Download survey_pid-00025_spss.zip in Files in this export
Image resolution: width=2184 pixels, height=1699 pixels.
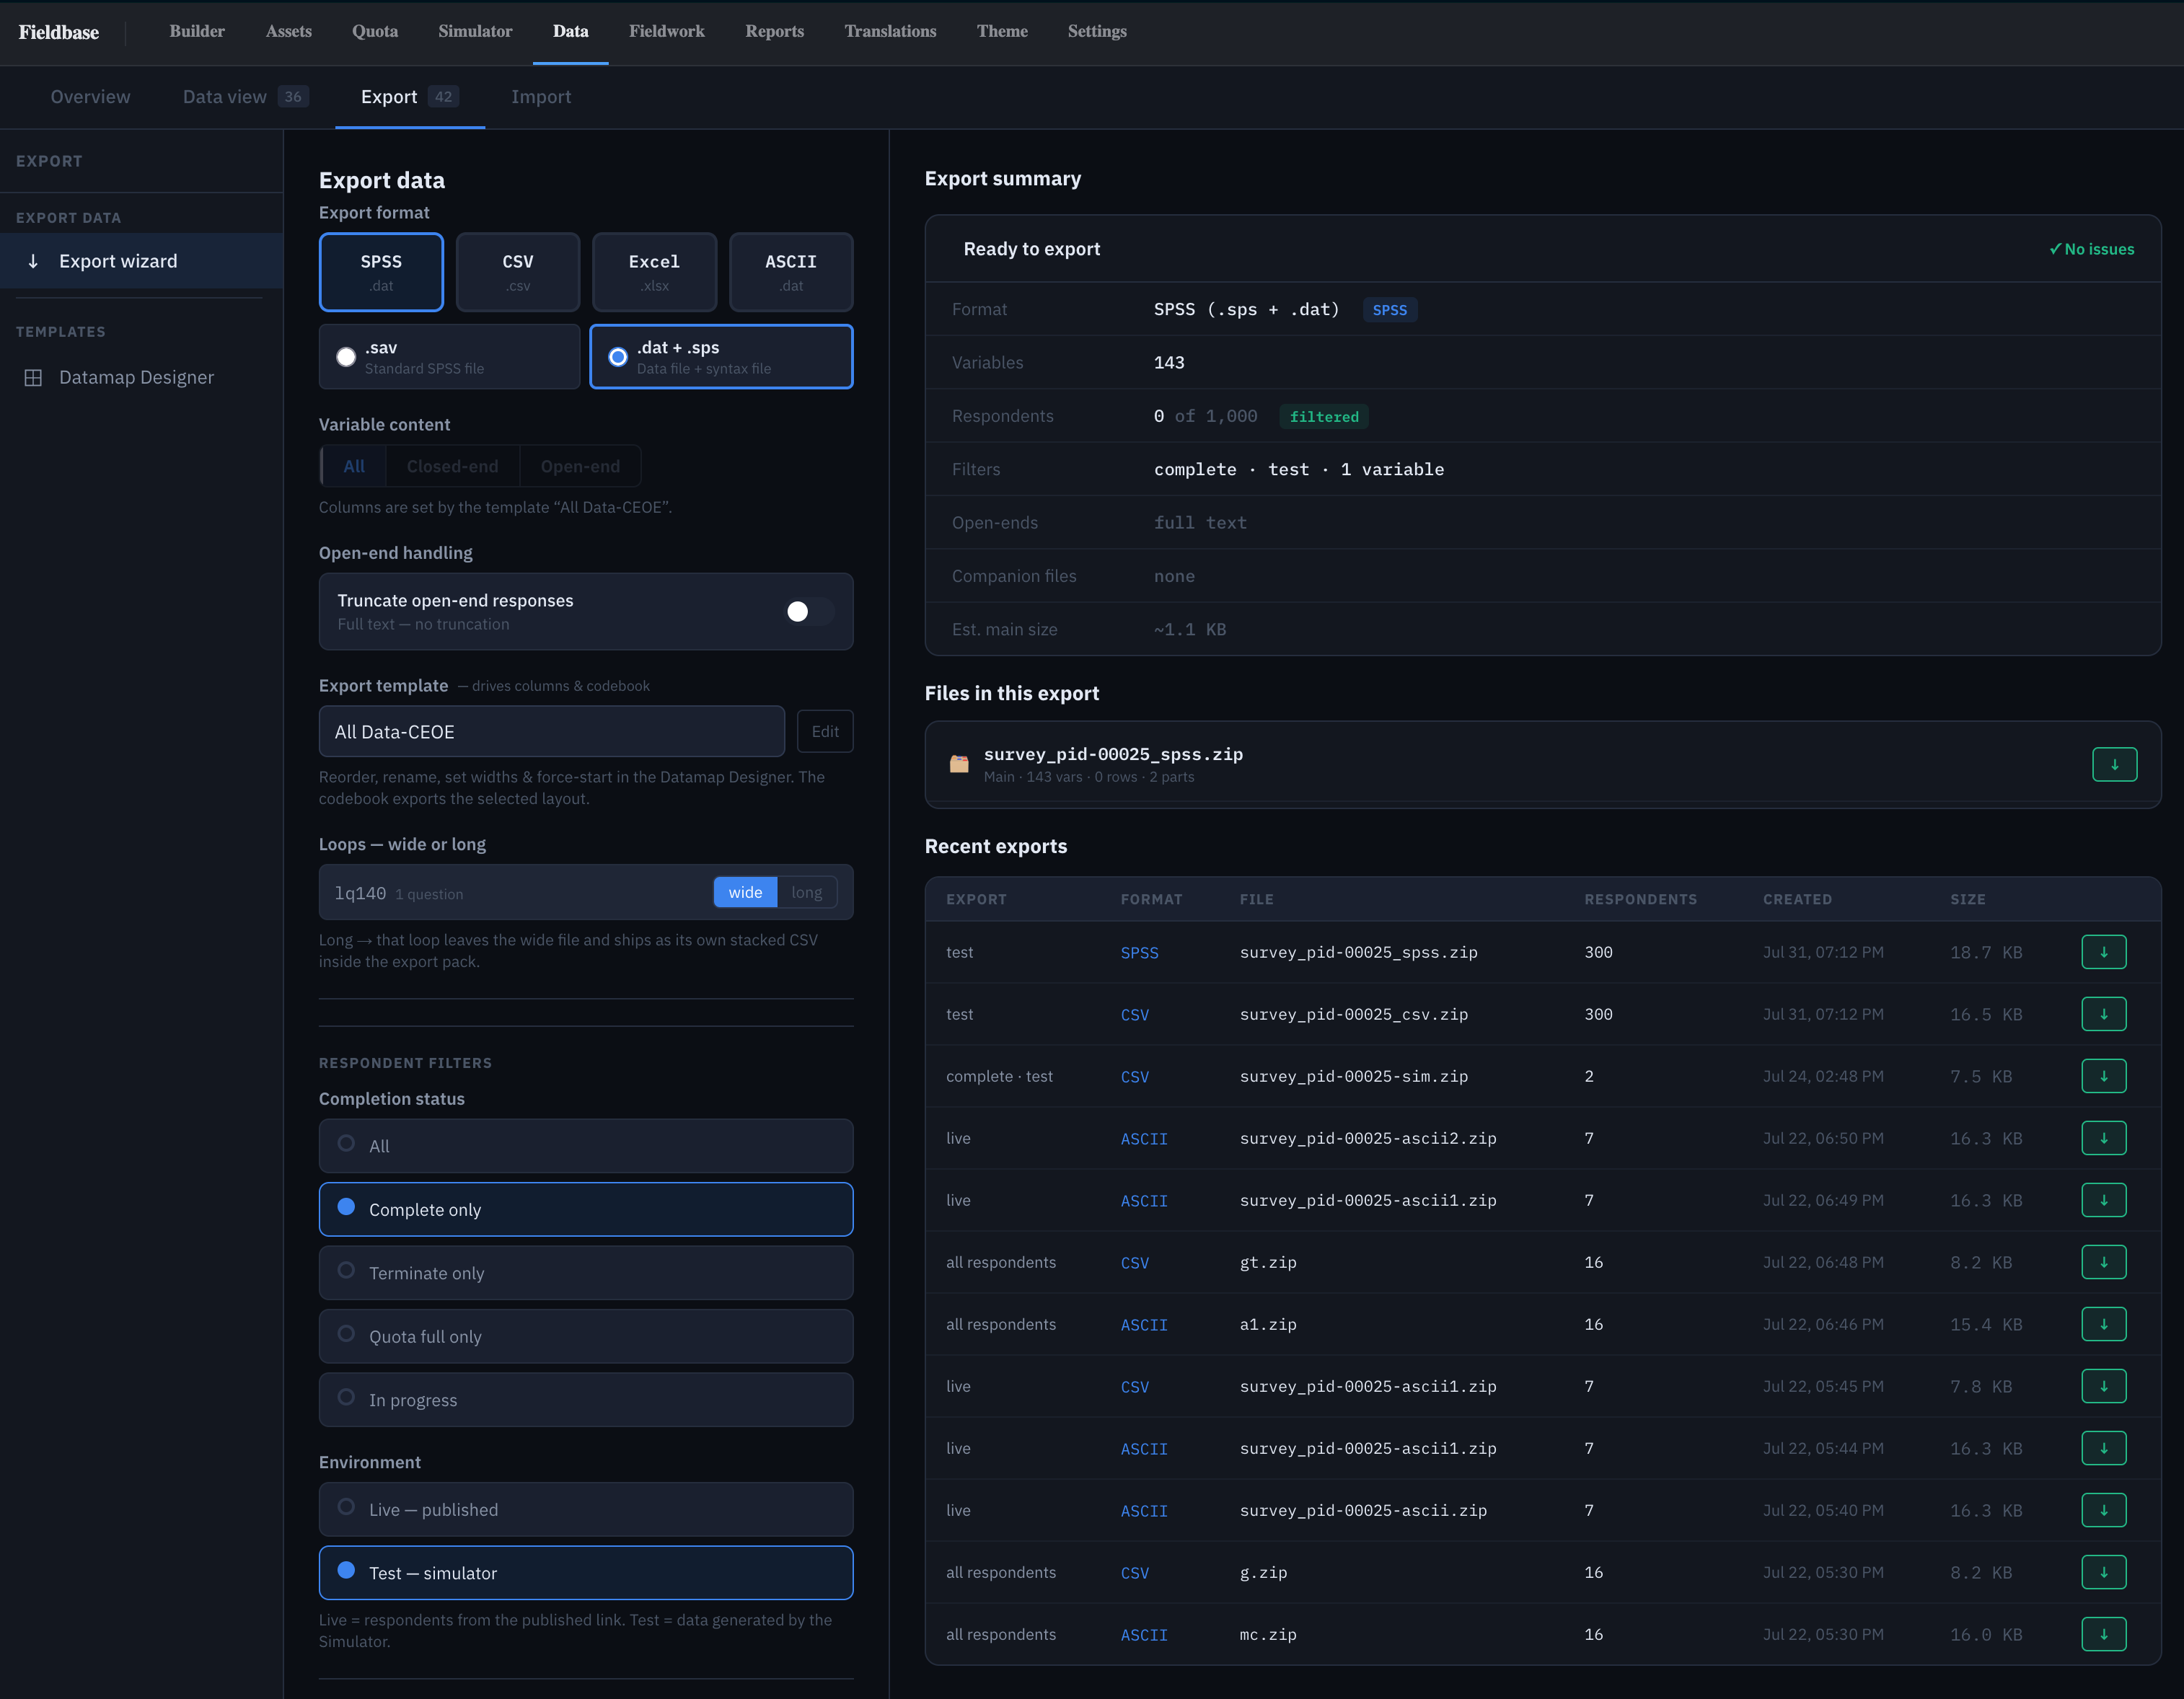tap(2114, 764)
